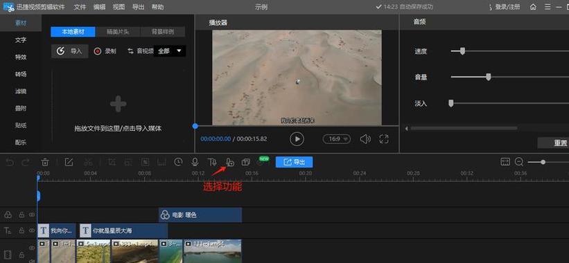Play the preview video
This screenshot has height=263, width=569.
[297, 139]
